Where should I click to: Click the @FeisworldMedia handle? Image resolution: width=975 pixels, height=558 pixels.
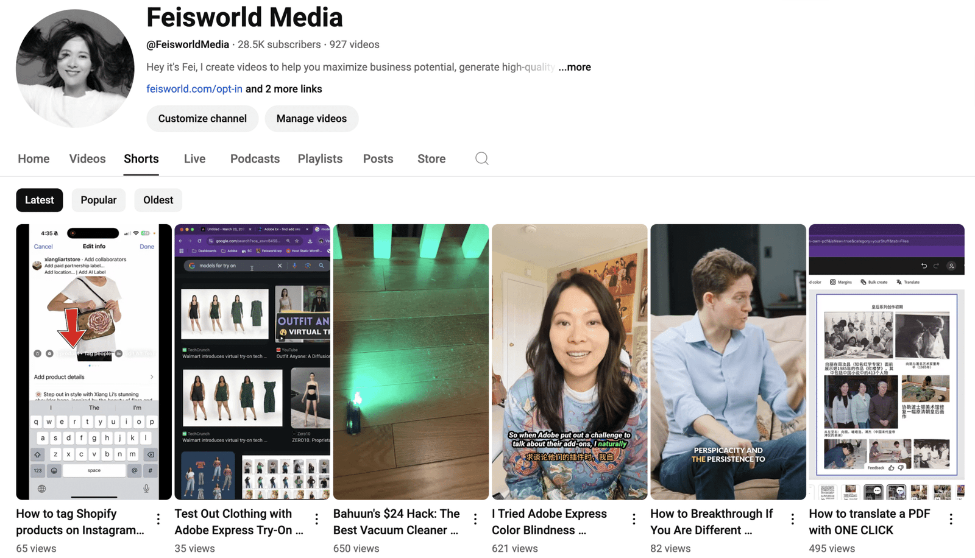tap(188, 44)
